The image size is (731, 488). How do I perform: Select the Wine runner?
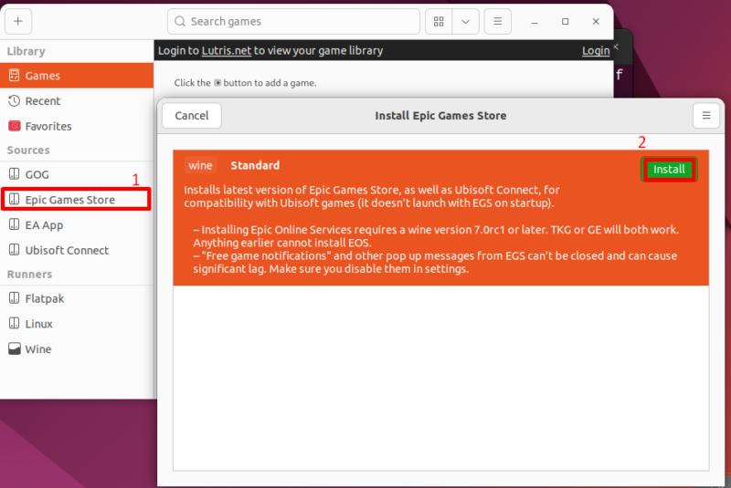(x=77, y=349)
